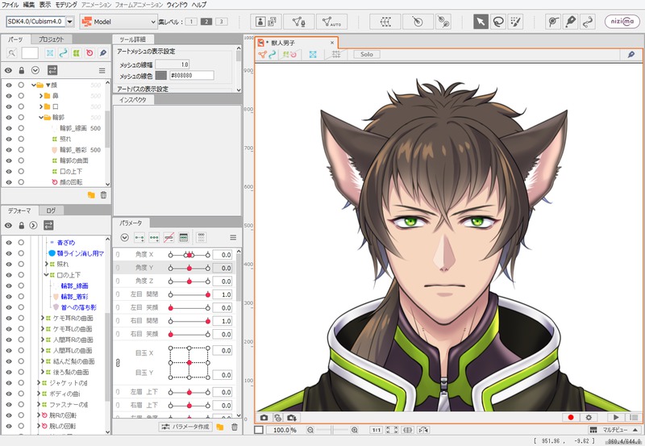This screenshot has height=446, width=645.
Task: Click the delete keys parameter icon
Action: [169, 238]
